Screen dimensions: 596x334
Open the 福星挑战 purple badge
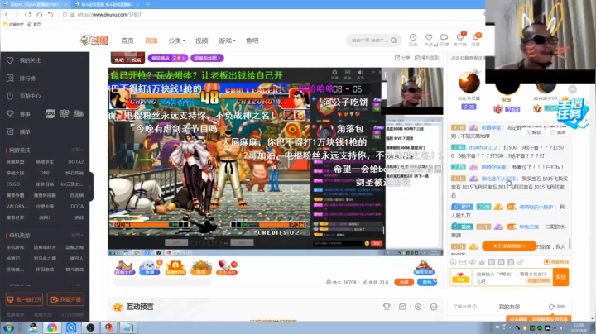167,58
